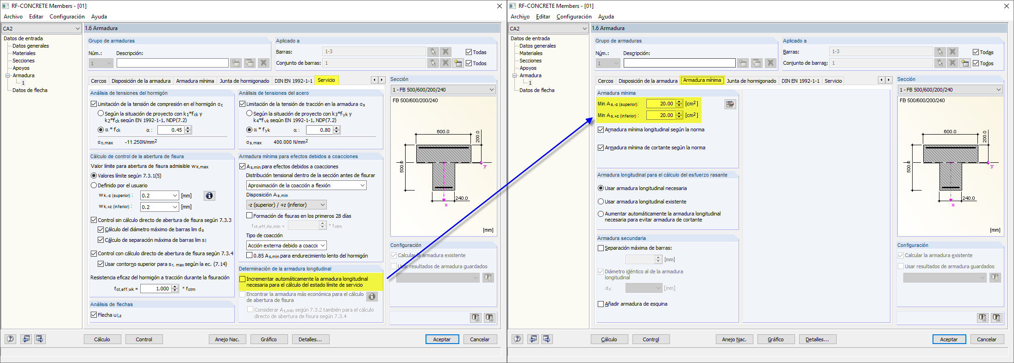Click Aceptar button in left window
Screen dimensions: 1014x363
[x=442, y=339]
